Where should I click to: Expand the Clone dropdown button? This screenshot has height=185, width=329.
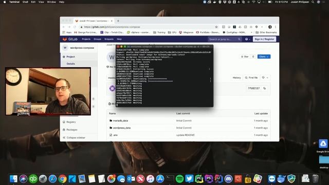[x=264, y=57]
